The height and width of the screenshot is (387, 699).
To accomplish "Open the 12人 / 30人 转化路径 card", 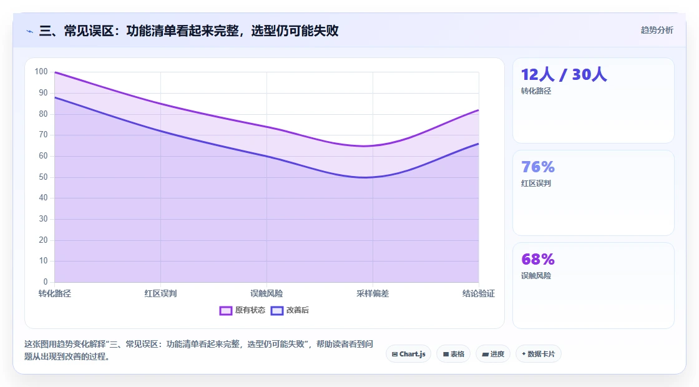I will tap(594, 100).
